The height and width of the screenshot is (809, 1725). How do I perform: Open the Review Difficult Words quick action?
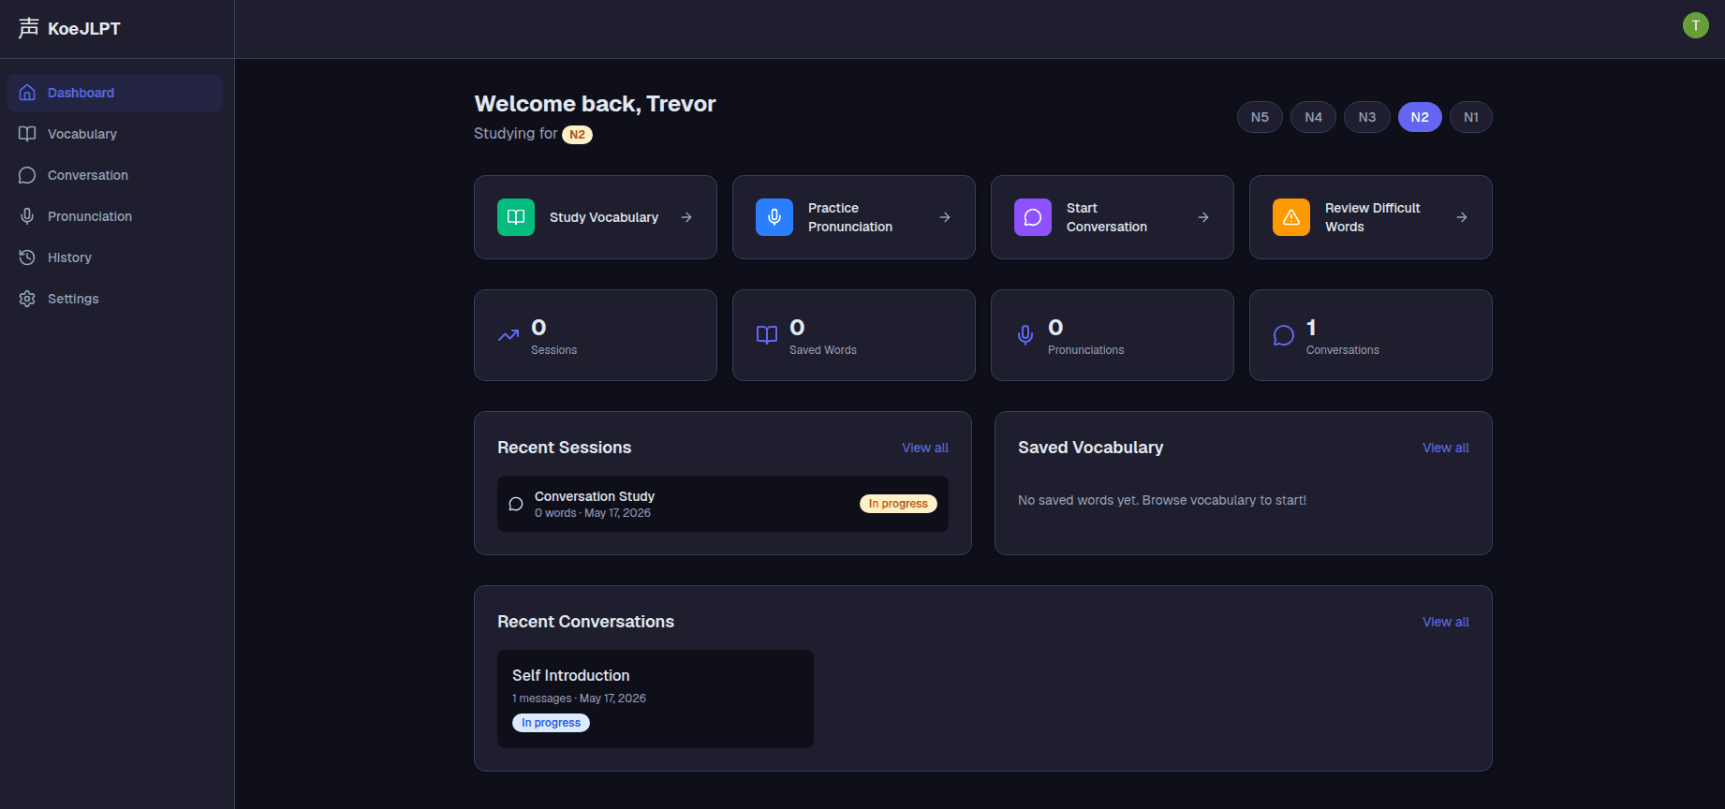[1371, 217]
